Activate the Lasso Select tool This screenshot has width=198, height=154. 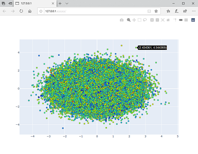click(145, 20)
